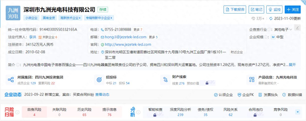Toggle 监控 monitoring for this company
The width and height of the screenshot is (306, 121).
(274, 9)
